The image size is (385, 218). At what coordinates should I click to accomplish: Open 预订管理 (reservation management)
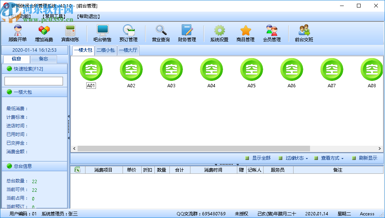[x=128, y=33]
